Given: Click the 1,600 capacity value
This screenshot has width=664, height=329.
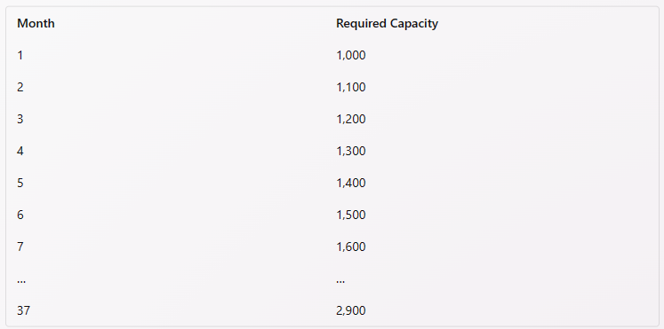Looking at the screenshot, I should tap(351, 247).
